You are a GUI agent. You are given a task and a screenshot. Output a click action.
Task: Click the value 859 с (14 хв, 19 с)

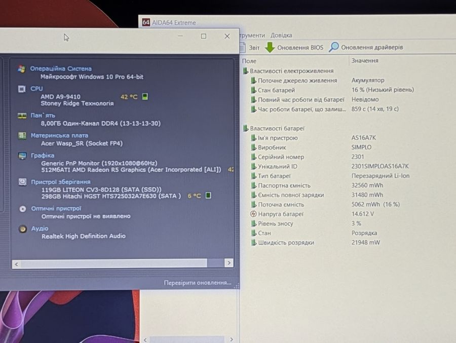click(375, 109)
